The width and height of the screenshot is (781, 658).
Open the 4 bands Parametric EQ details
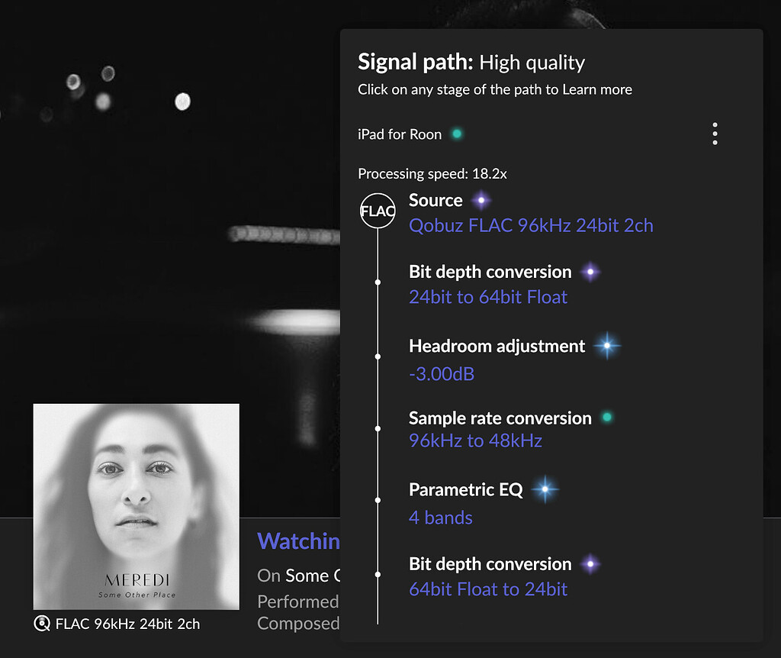coord(440,517)
